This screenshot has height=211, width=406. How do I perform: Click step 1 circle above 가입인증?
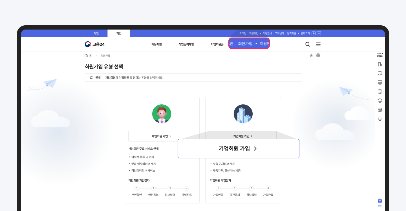click(x=218, y=188)
